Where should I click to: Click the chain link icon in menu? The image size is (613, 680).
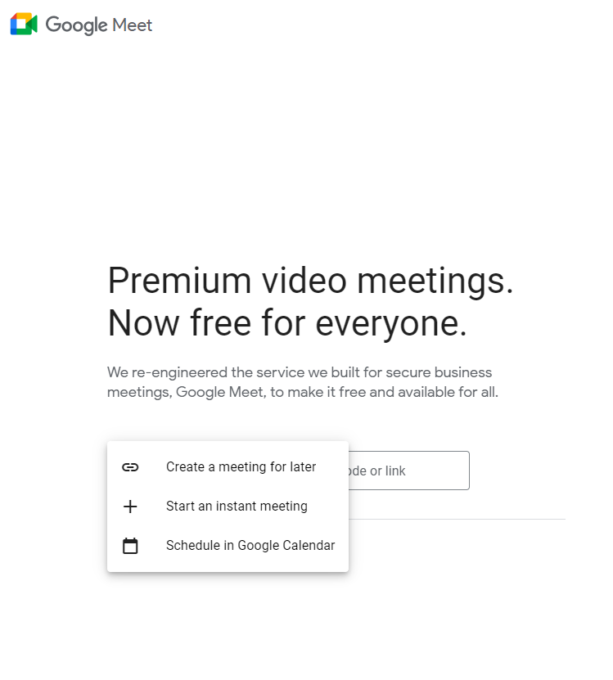[x=130, y=467]
